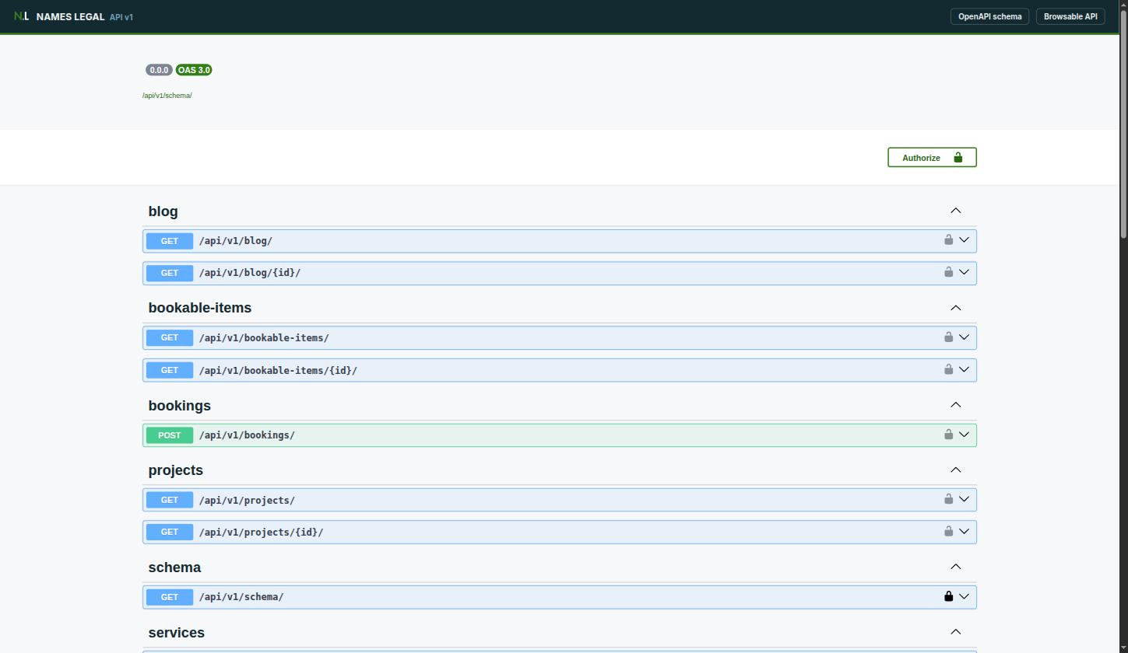Click the path text /api/v1/bookable-items/

tap(264, 338)
